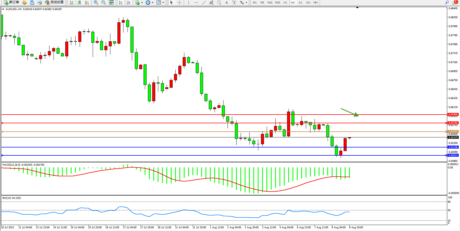Open the indicators list dropdown arrow
Viewport: 460px width, 231px height.
coord(142,2)
